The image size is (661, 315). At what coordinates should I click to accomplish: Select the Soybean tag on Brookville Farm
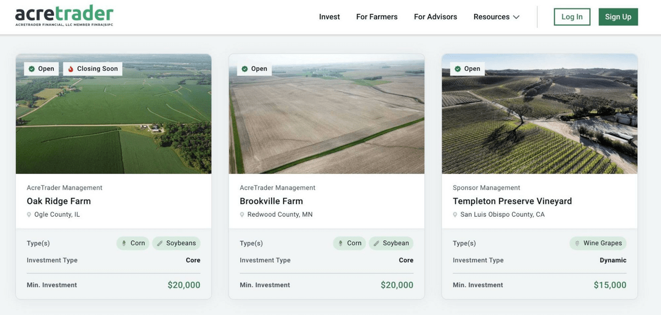[391, 243]
